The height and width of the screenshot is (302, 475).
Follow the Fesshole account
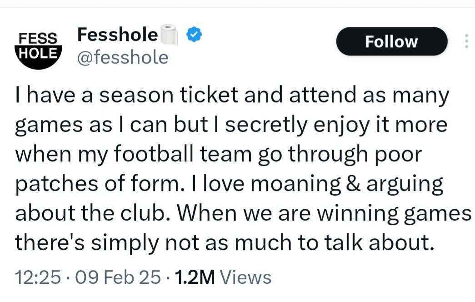tap(392, 41)
